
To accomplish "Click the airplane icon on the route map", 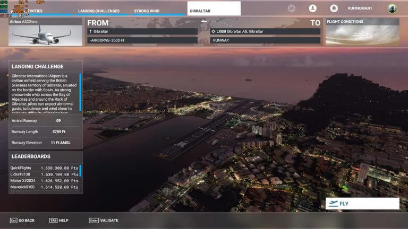I will pos(204,21).
